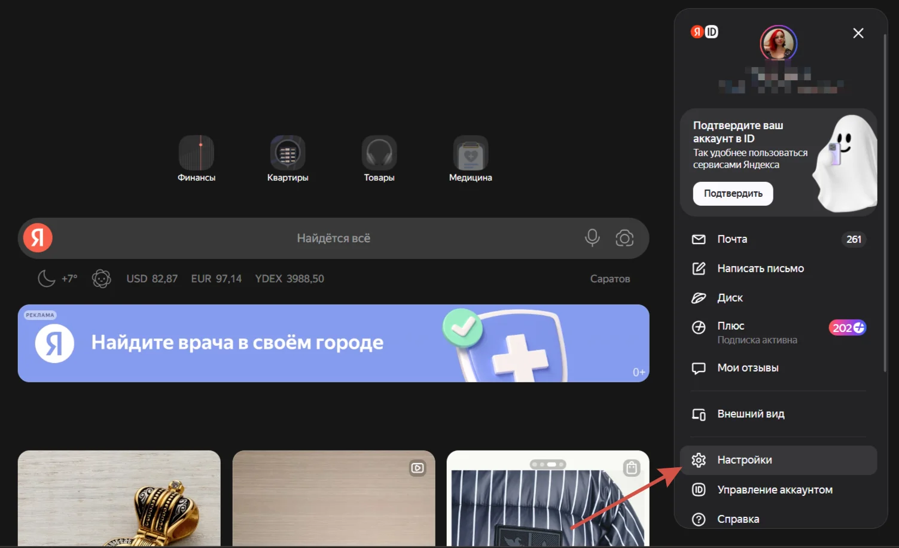Open Внешний вид appearance settings
This screenshot has width=899, height=548.
coord(778,414)
